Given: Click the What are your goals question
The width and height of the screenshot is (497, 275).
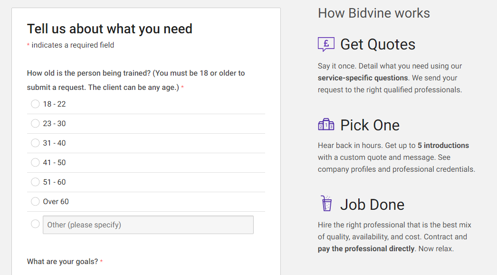Looking at the screenshot, I should (x=62, y=261).
